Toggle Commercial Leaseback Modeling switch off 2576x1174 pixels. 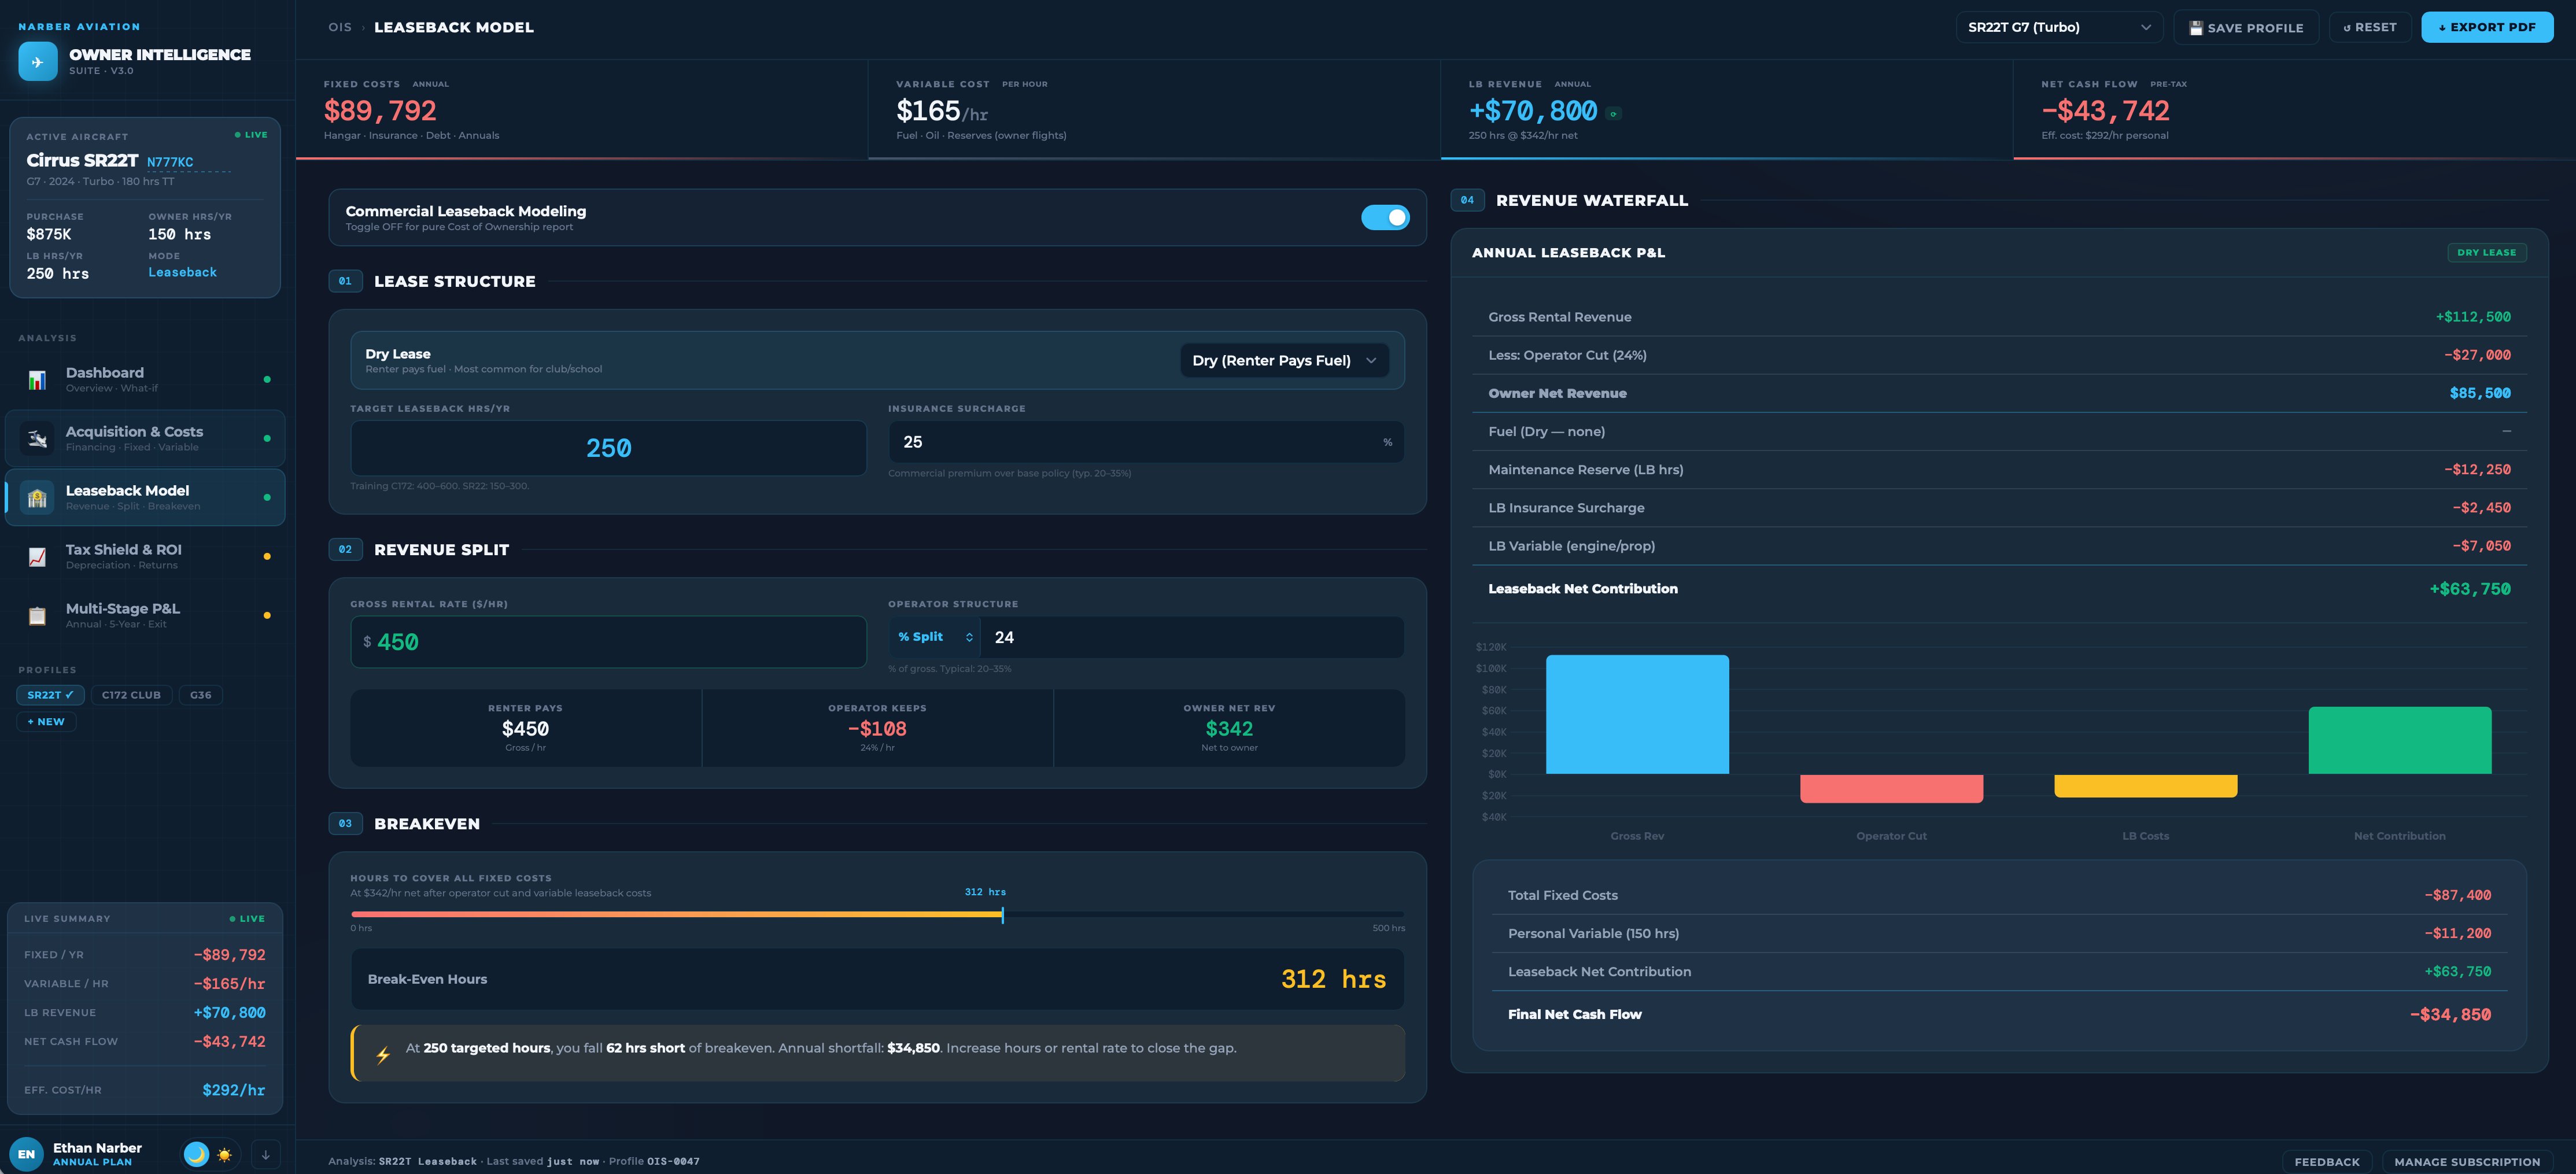[x=1385, y=217]
